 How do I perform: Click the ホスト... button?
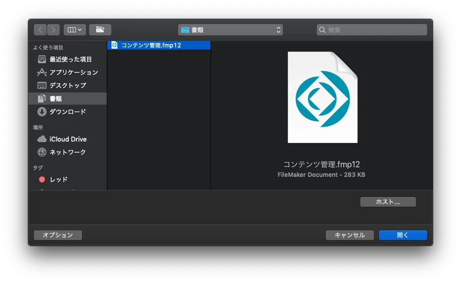coord(388,202)
